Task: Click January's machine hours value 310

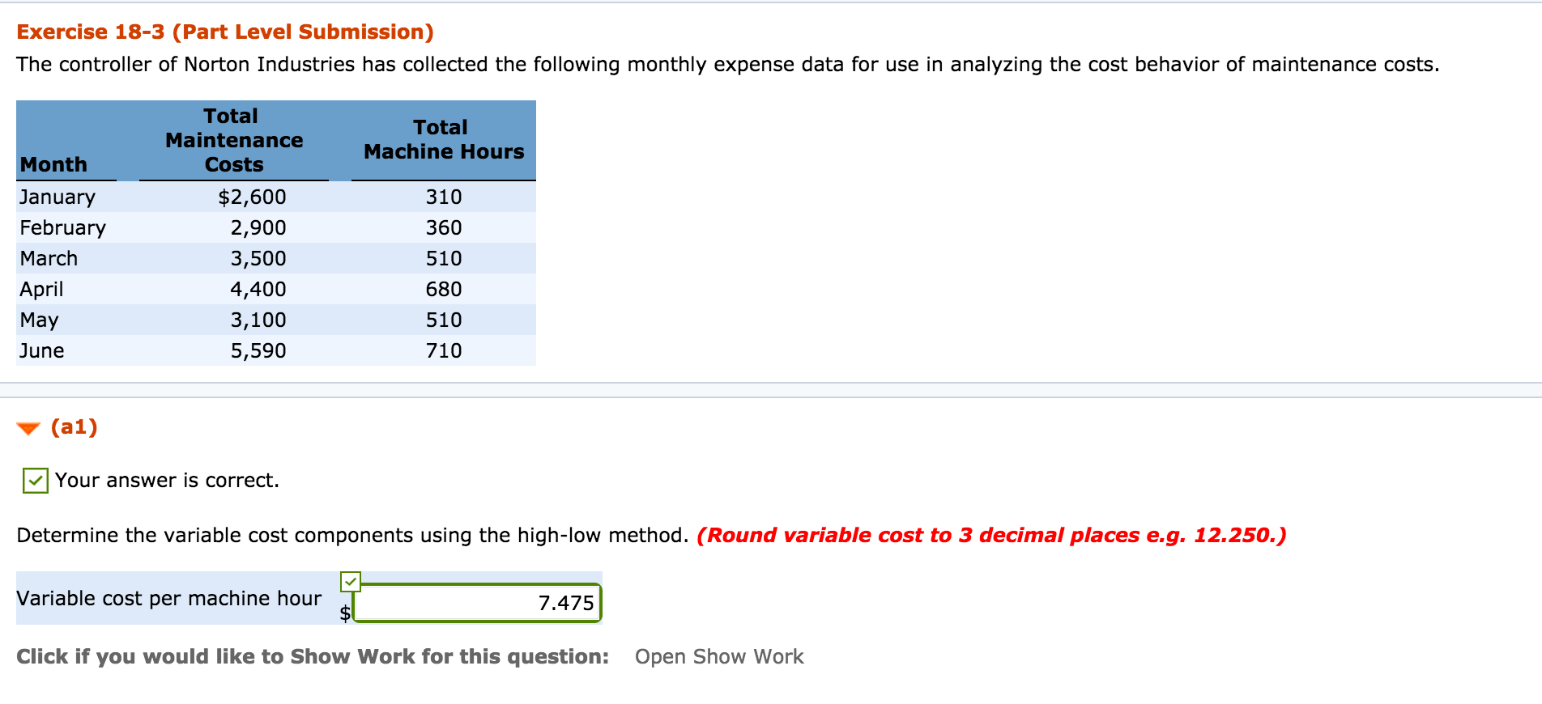Action: click(x=443, y=197)
